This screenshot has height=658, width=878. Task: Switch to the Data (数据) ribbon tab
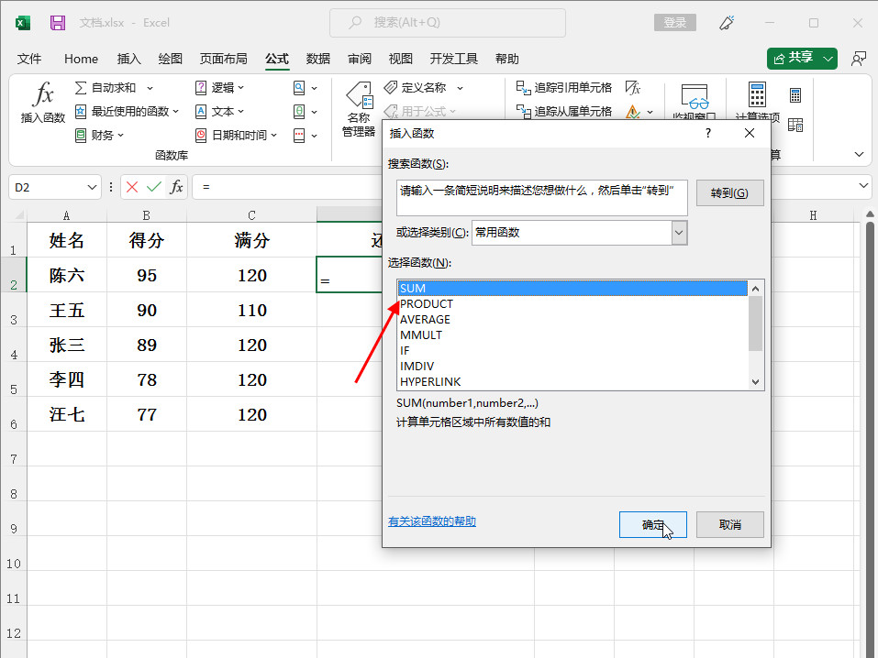click(x=318, y=59)
